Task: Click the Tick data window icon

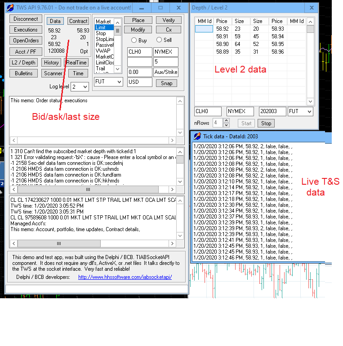Action: tap(197, 136)
